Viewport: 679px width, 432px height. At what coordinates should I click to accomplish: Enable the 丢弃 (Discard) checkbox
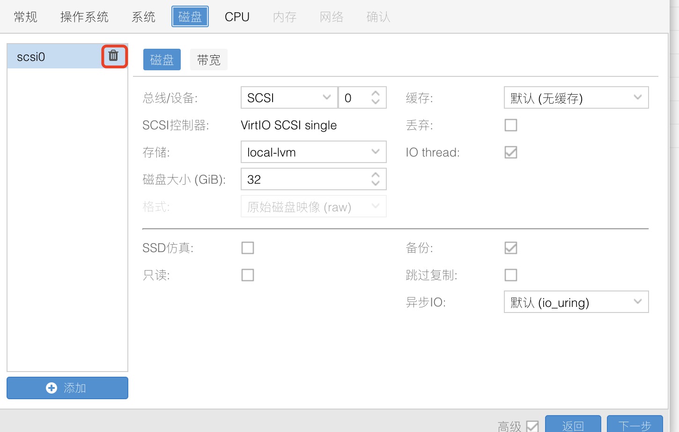point(510,125)
